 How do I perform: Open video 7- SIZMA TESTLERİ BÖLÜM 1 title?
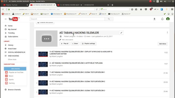(77, 72)
